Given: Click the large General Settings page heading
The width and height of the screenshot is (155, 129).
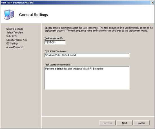Looking at the screenshot, I should coord(34,15).
